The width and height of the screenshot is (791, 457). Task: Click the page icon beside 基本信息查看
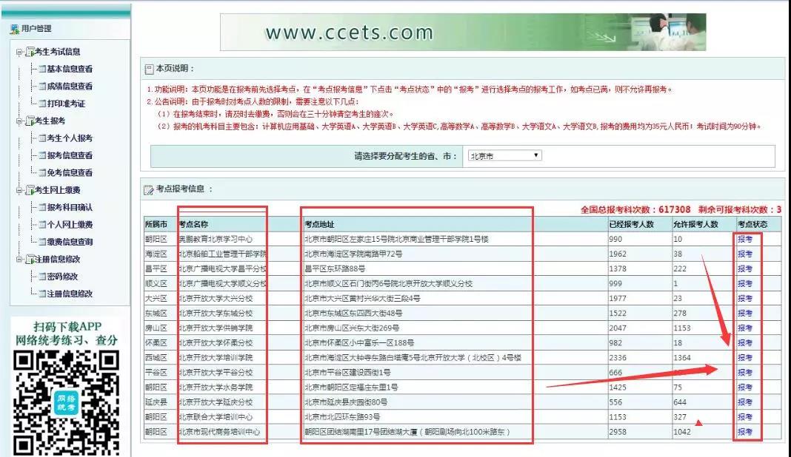click(42, 69)
